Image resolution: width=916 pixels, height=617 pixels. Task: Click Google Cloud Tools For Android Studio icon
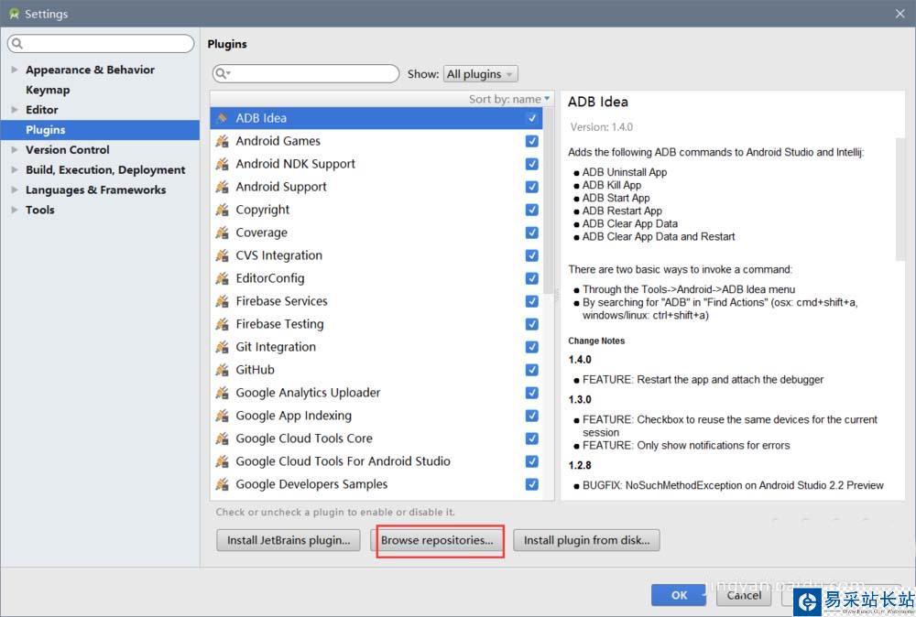pyautogui.click(x=222, y=461)
